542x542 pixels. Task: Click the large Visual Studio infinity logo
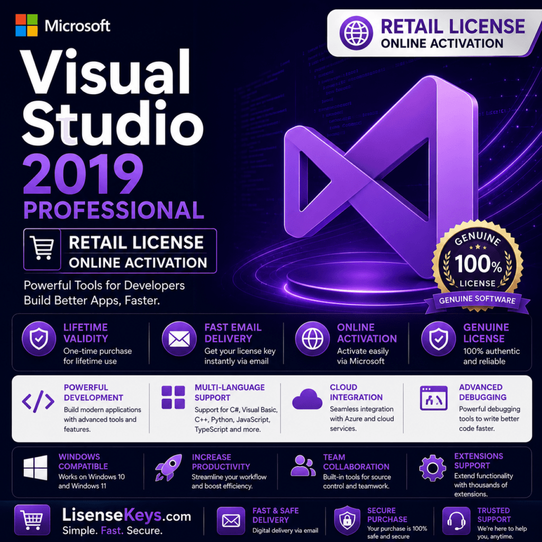(x=381, y=178)
